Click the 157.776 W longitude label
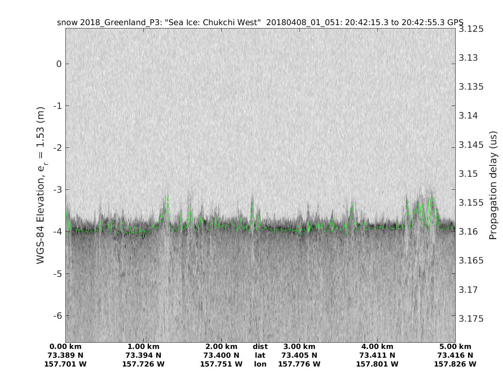503x377 pixels. point(299,364)
